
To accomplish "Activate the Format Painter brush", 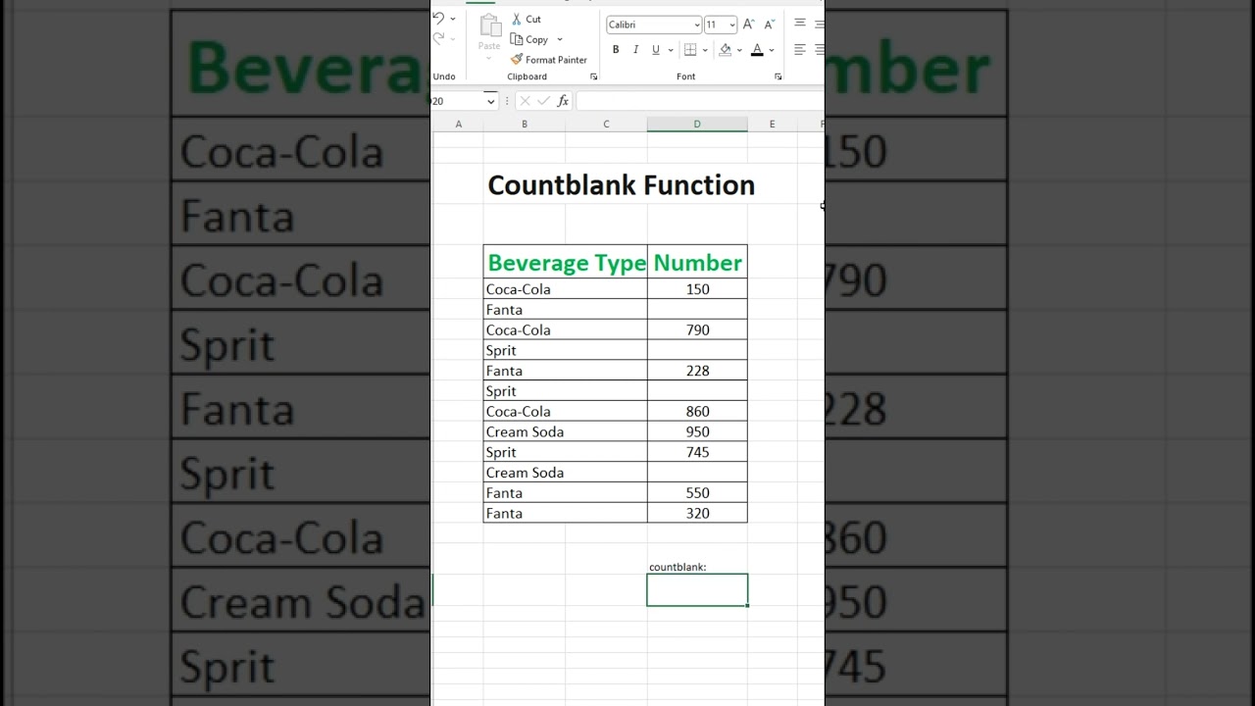I will [x=548, y=60].
